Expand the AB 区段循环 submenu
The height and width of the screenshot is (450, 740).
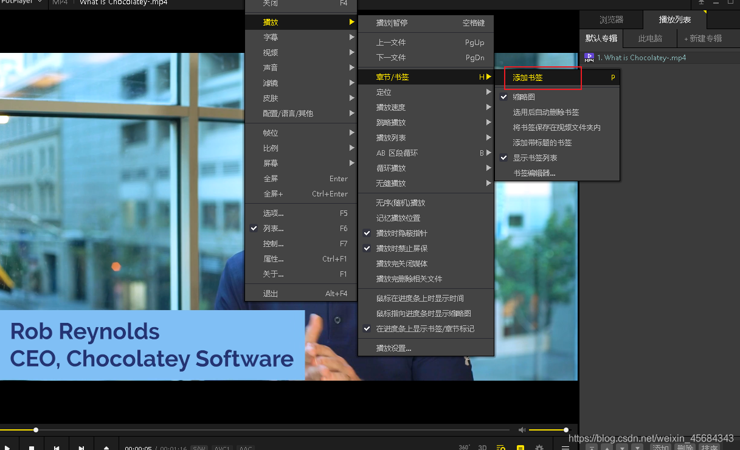point(426,153)
